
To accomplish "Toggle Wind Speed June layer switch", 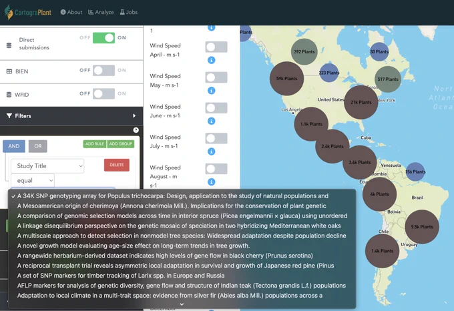I will (x=216, y=108).
